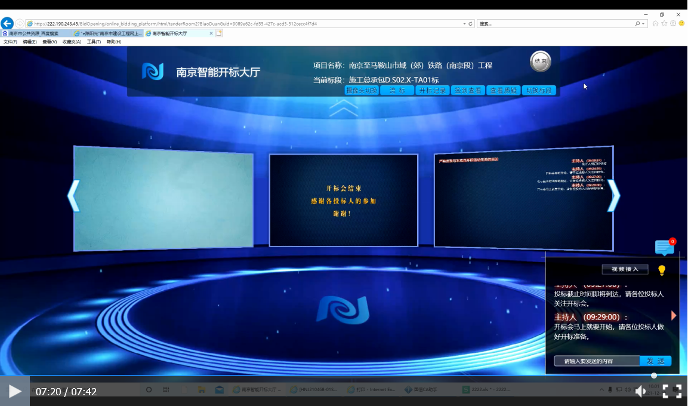Open Favorites with the star icon
The height and width of the screenshot is (406, 688).
point(664,24)
